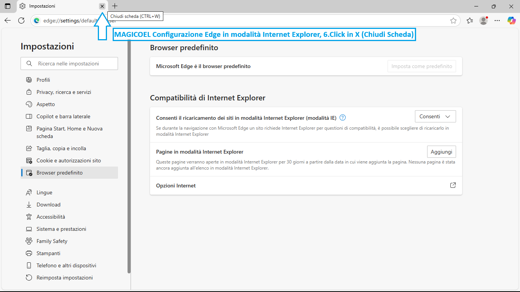Open Reimposta impostazioni section

coord(69,278)
